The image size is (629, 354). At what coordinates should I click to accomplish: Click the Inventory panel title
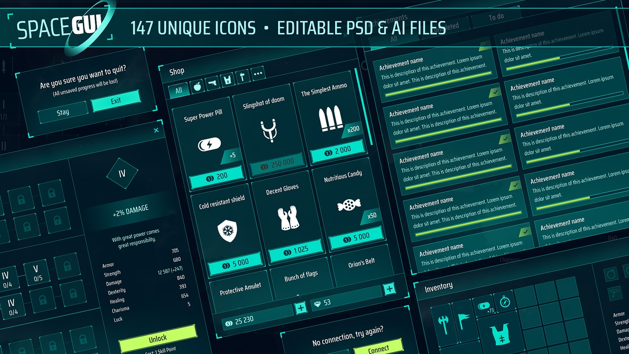click(x=438, y=286)
